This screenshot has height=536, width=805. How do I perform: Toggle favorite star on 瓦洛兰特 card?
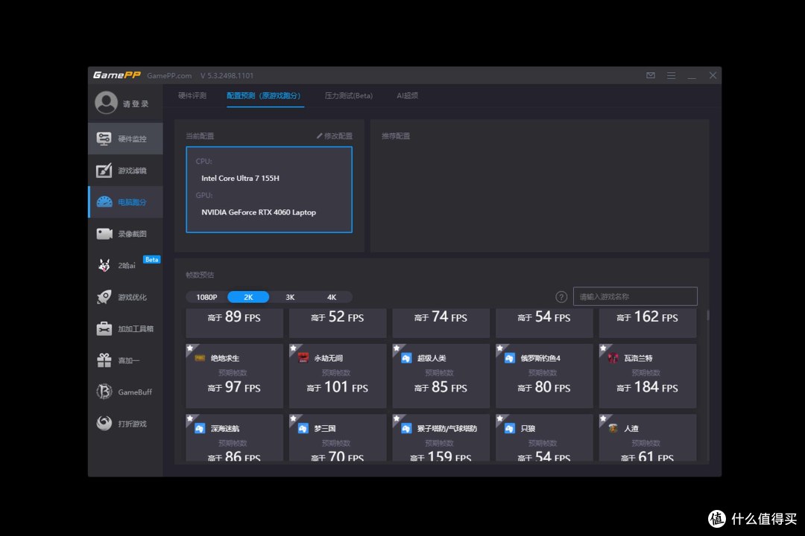tap(603, 348)
